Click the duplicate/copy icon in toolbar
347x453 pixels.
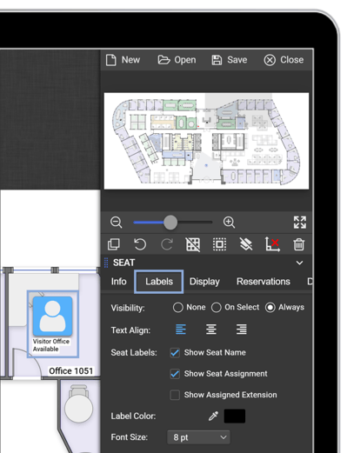114,244
